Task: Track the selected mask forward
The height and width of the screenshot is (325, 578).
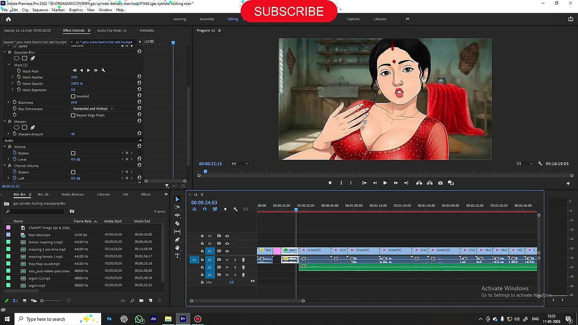Action: click(x=89, y=70)
